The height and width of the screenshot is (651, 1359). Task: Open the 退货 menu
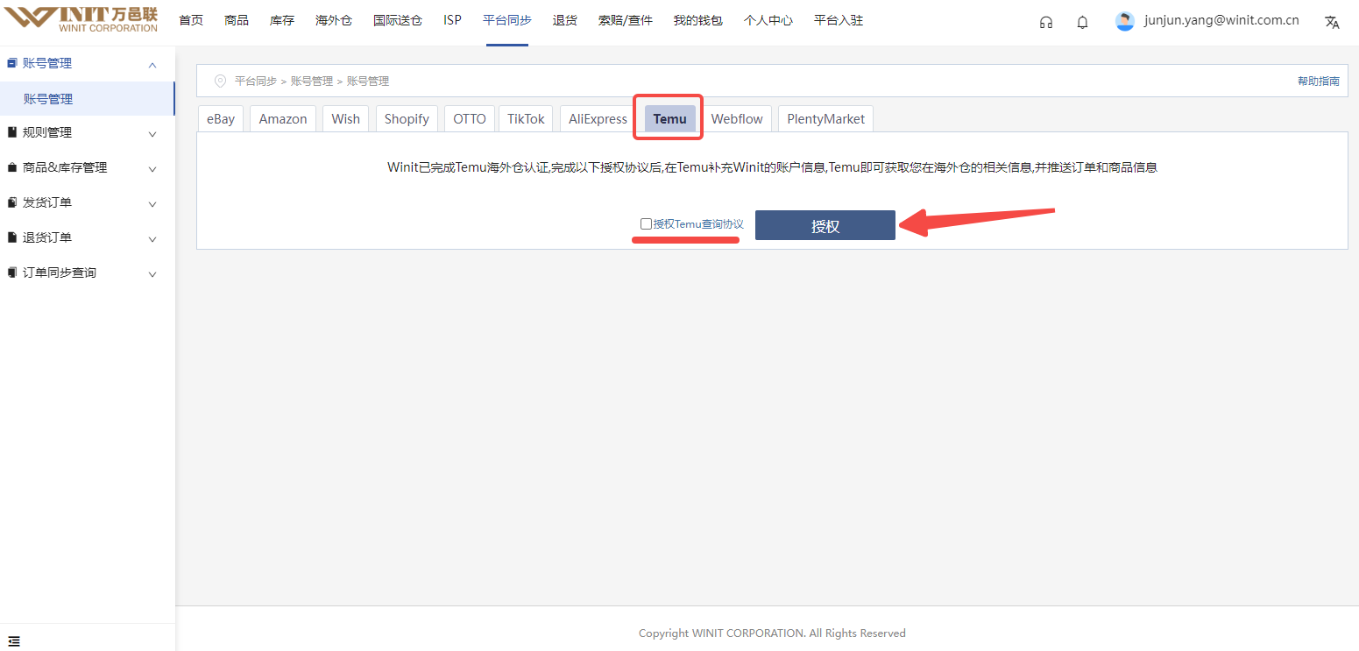565,20
